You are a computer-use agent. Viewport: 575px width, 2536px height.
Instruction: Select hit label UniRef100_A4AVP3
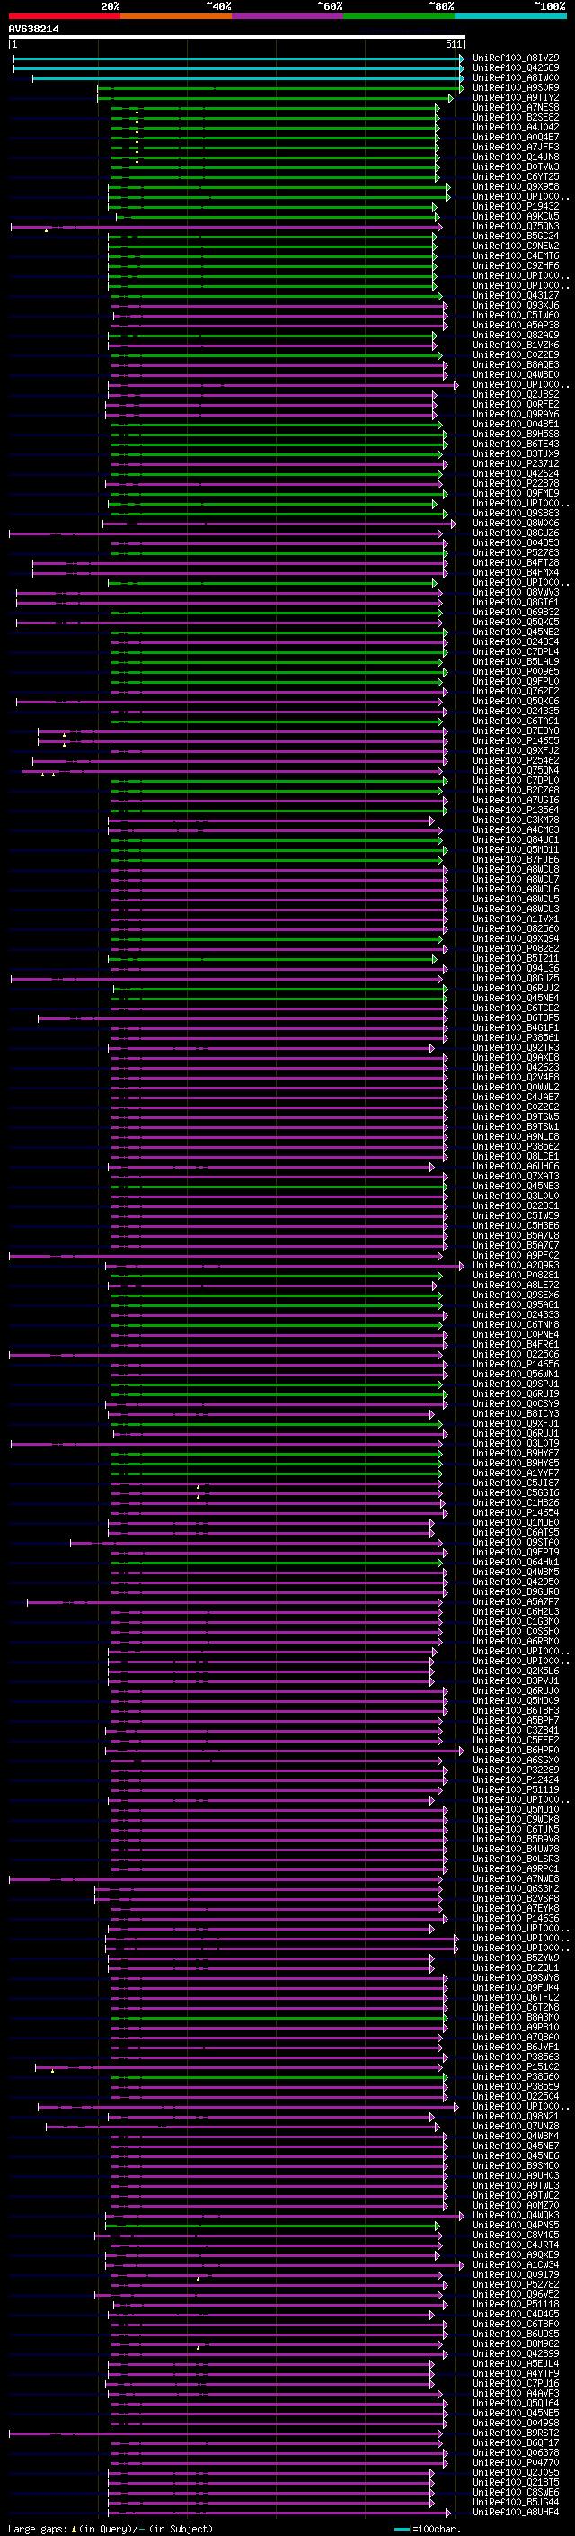click(516, 2394)
